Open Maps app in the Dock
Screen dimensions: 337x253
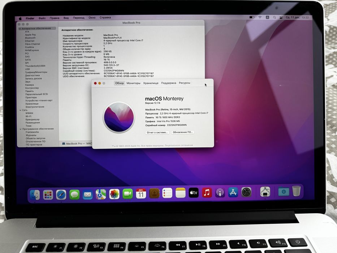101,194
